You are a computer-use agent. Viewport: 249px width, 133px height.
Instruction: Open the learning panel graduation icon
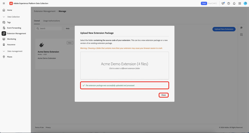tap(241, 28)
